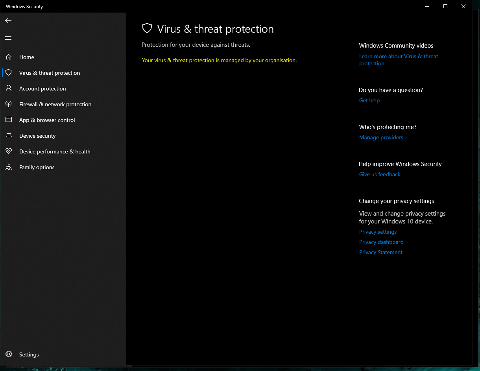The image size is (480, 371).
Task: Click 'Help improve Windows Security' heading
Action: point(400,164)
